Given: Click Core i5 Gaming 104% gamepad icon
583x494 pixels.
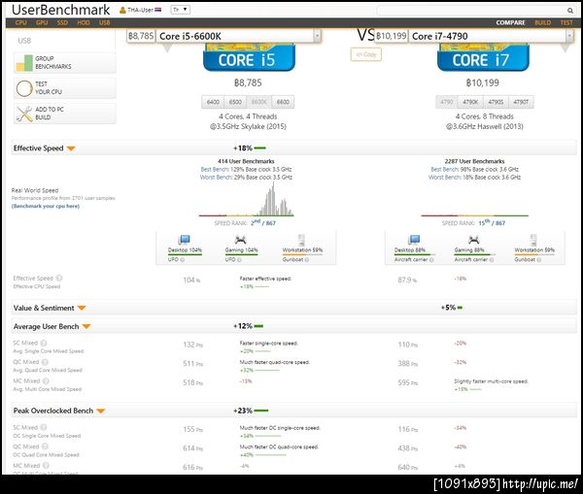Looking at the screenshot, I should click(241, 240).
